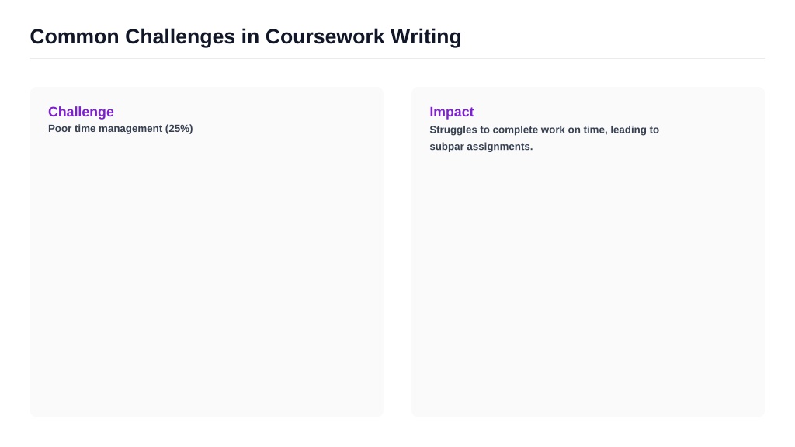Viewport: 795px width, 447px height.
Task: Click the horizontal divider line under title
Action: [397, 58]
